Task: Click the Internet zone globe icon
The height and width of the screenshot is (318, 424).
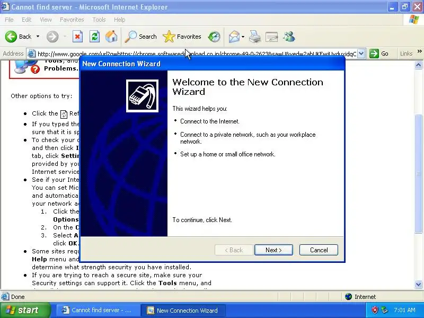Action: tap(348, 297)
